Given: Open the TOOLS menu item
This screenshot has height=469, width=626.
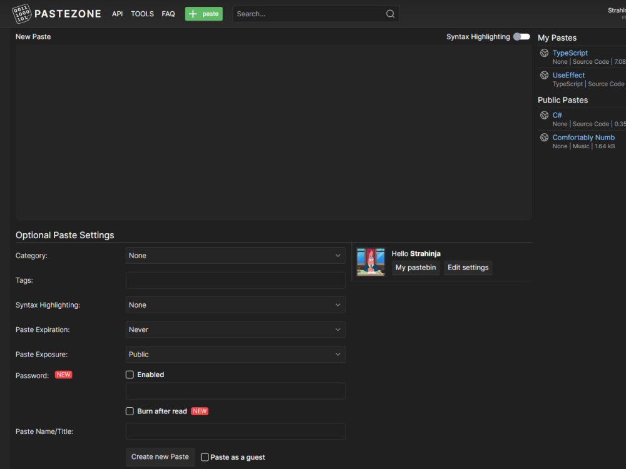Looking at the screenshot, I should coord(142,14).
